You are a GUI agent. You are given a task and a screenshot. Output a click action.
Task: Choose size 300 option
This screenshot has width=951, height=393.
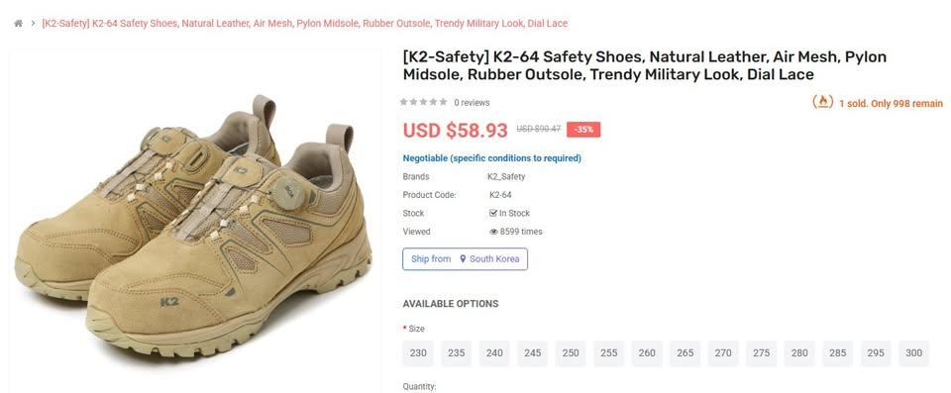(x=913, y=353)
